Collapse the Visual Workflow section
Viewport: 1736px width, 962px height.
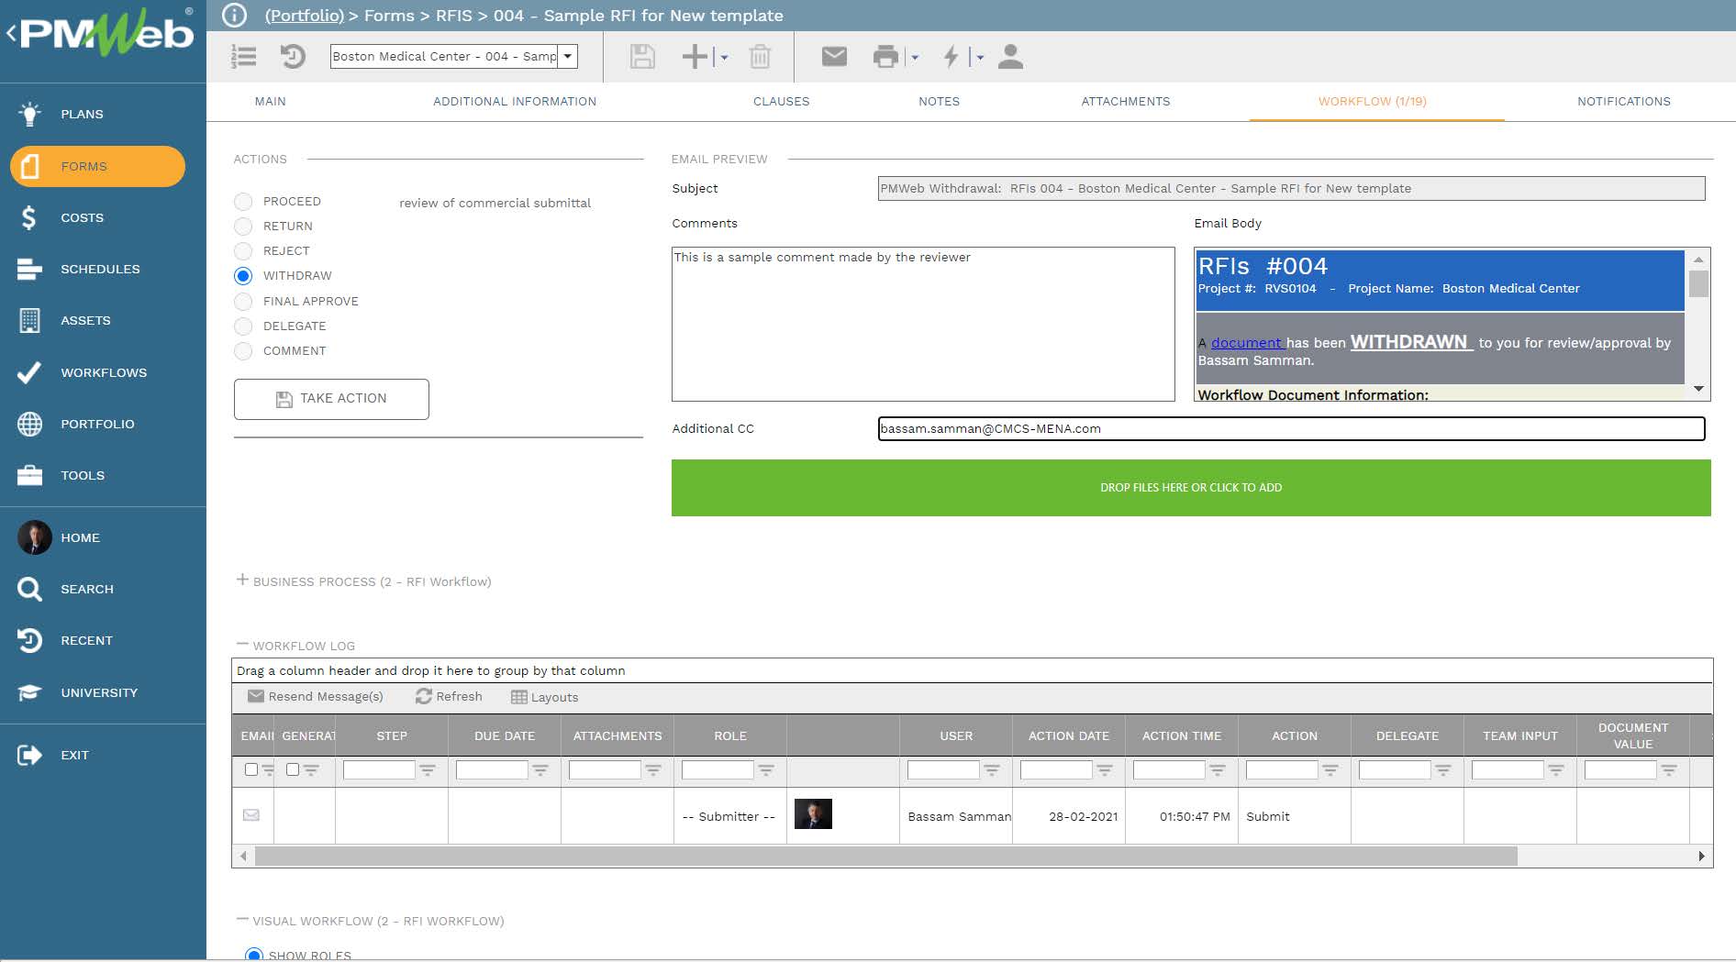[242, 919]
